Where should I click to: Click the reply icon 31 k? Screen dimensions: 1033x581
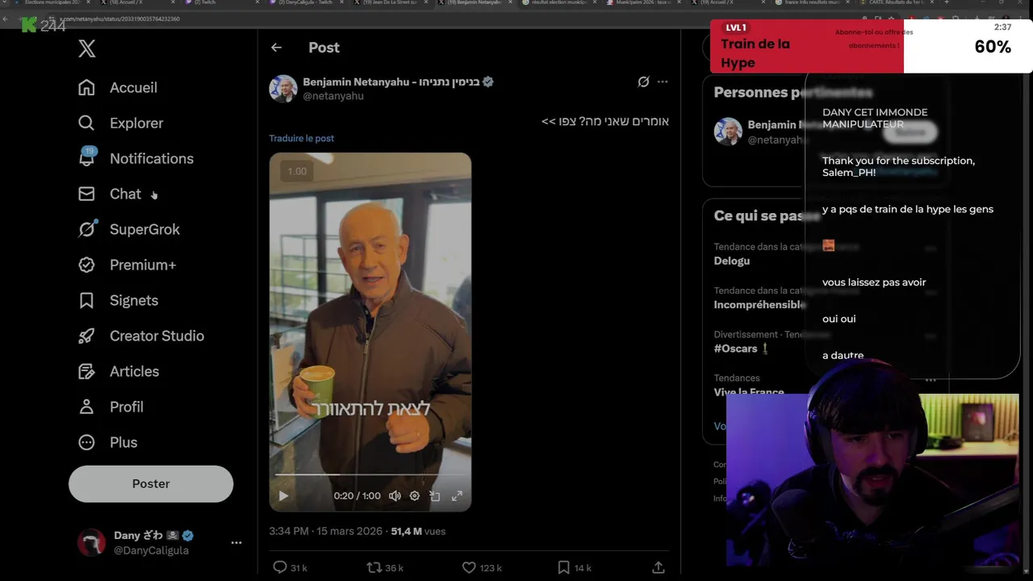click(280, 567)
